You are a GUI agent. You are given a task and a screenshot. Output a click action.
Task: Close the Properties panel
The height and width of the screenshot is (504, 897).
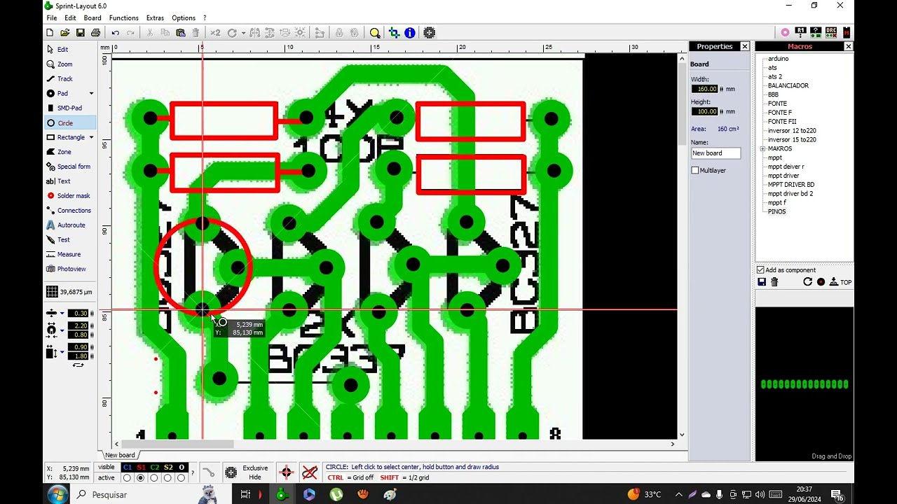tap(745, 46)
